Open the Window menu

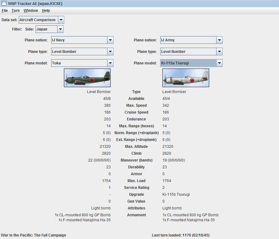31,11
